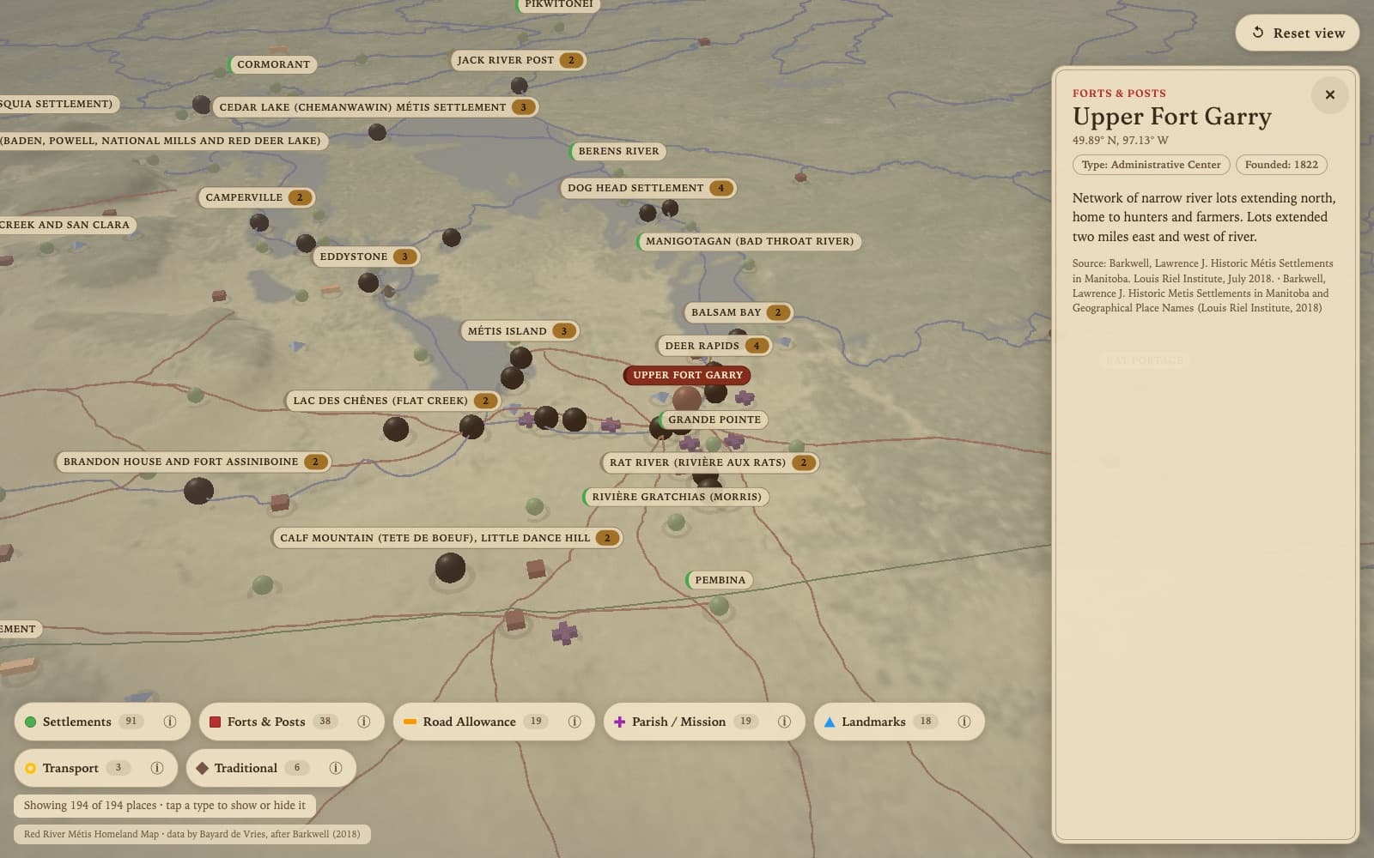Expand the Dog Head Settlement cluster
The height and width of the screenshot is (858, 1374).
(x=648, y=188)
